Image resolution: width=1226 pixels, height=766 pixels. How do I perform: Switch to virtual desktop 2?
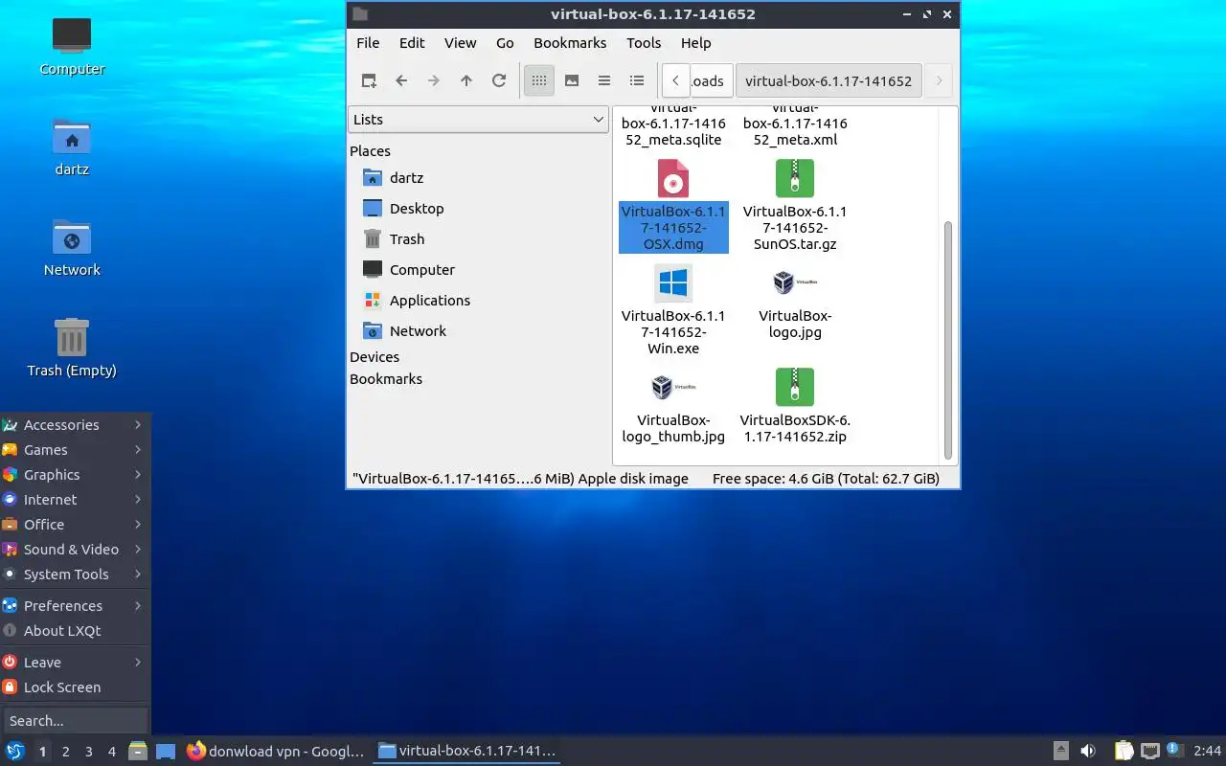tap(66, 752)
